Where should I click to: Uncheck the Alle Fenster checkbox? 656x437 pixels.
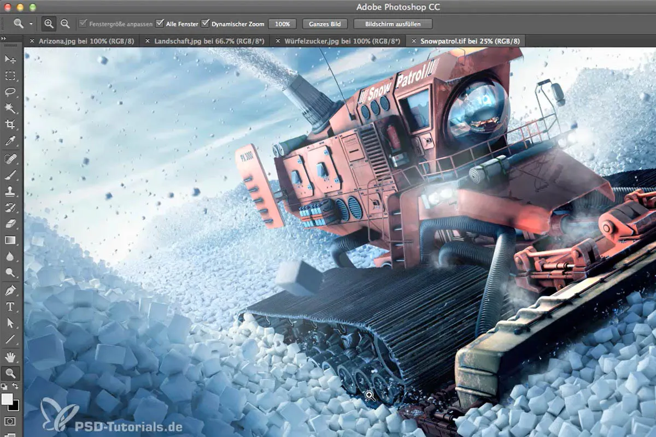click(x=160, y=24)
